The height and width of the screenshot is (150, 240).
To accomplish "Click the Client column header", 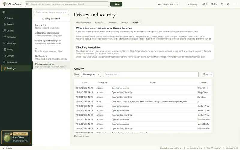I will [x=204, y=82].
